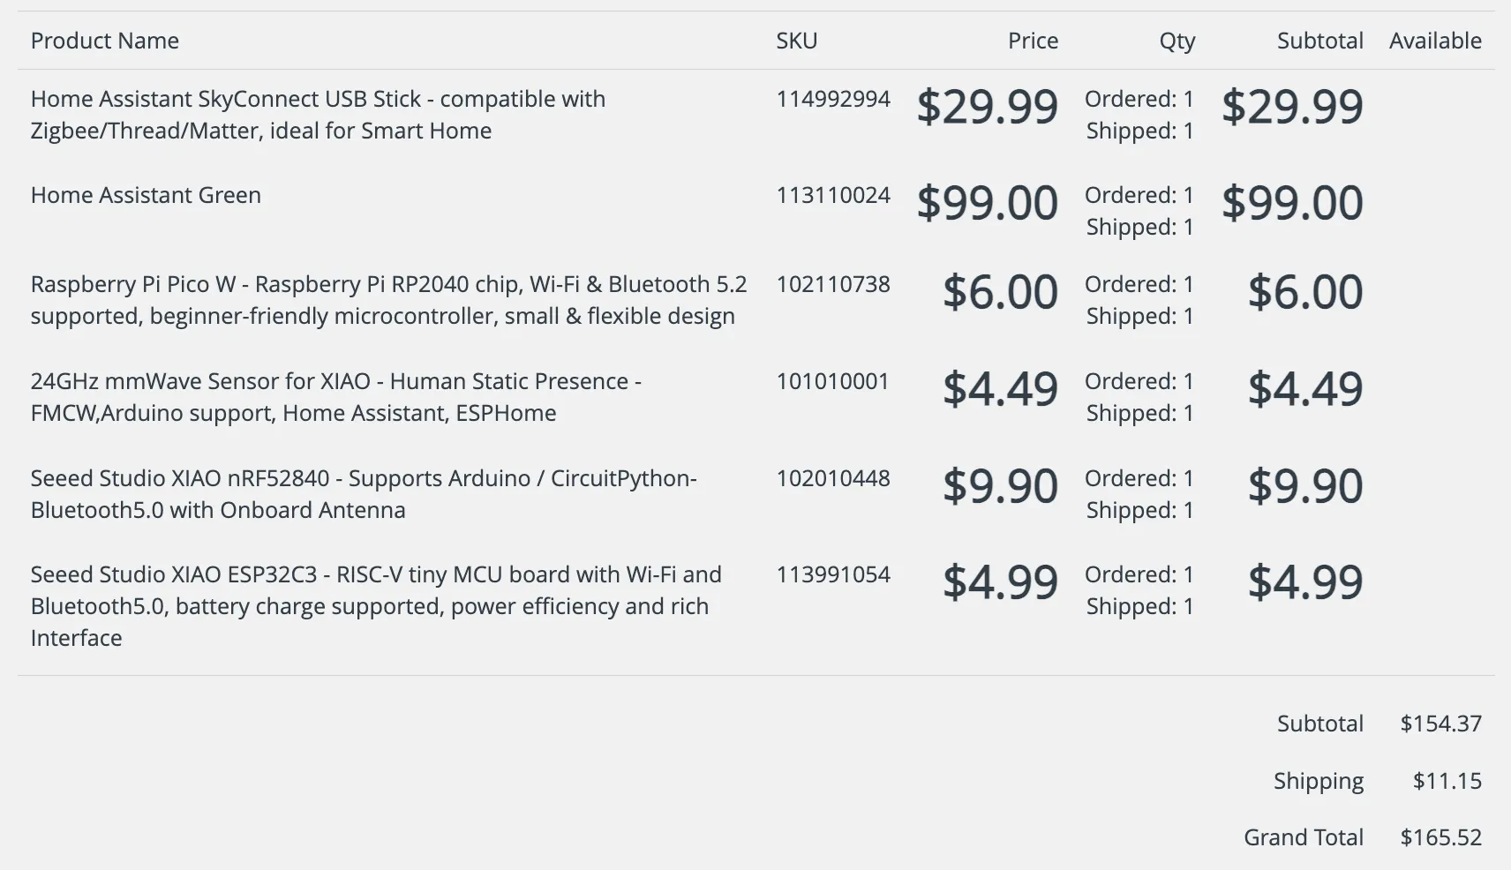Click the Available column header
The image size is (1511, 870).
1435,41
